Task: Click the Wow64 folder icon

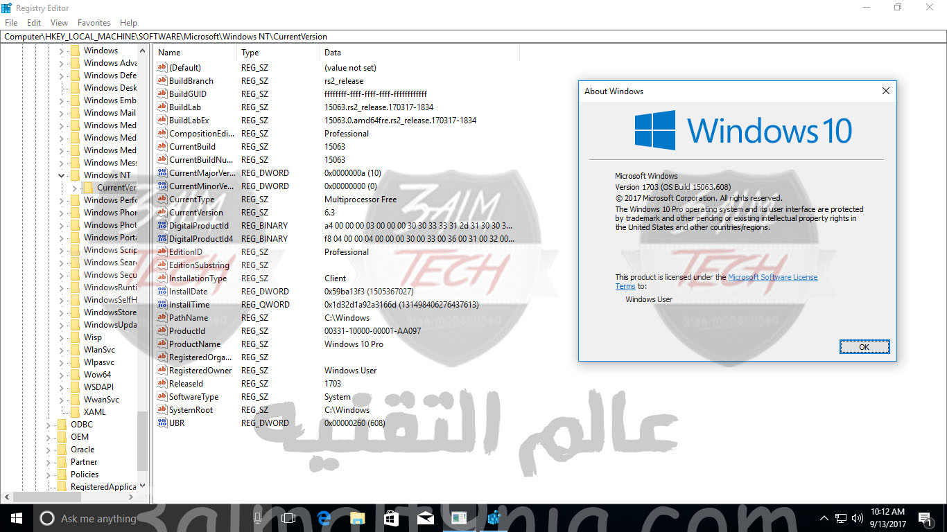Action: [x=75, y=375]
